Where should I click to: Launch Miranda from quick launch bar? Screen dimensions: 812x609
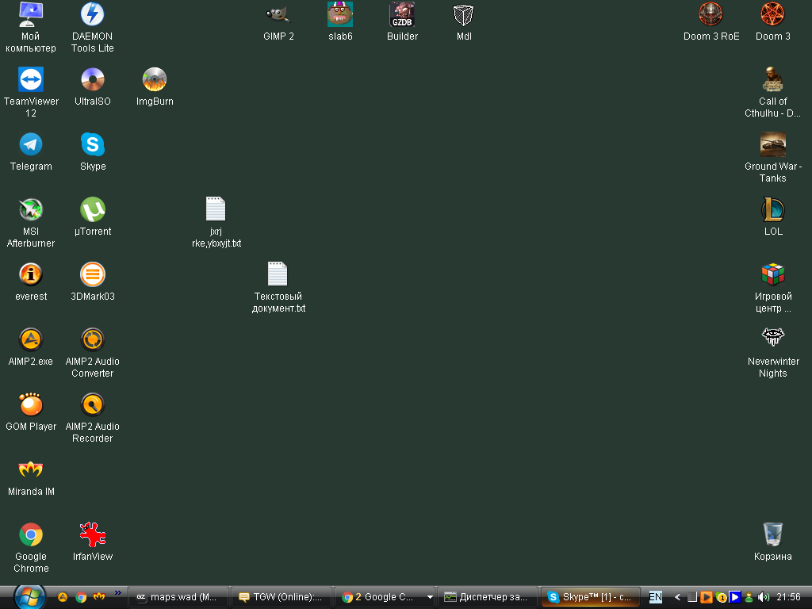(x=99, y=596)
